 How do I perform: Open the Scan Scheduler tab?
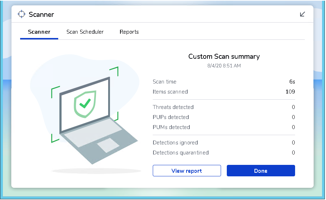click(85, 32)
